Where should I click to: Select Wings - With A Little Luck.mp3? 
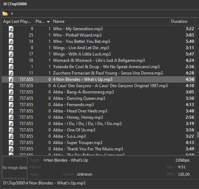82,54
